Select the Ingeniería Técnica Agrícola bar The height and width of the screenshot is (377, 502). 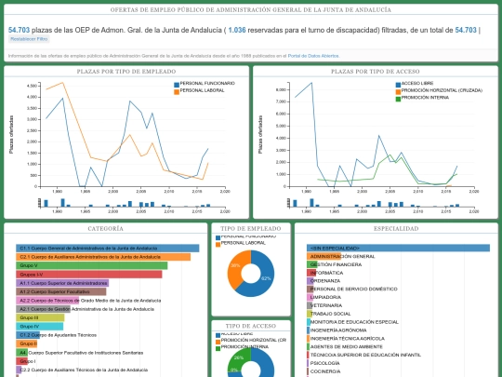(309, 339)
